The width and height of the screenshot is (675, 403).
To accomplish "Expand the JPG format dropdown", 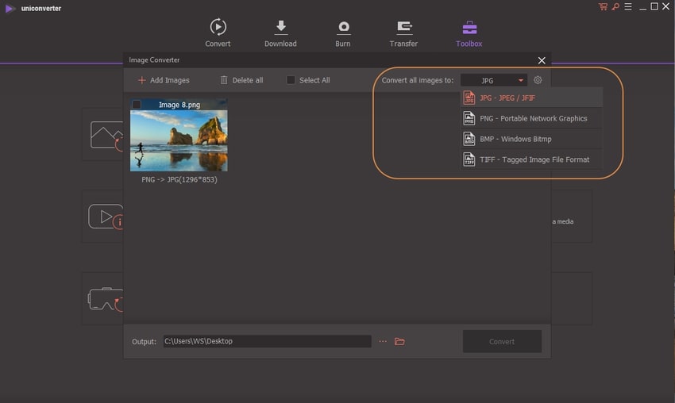I will (493, 80).
